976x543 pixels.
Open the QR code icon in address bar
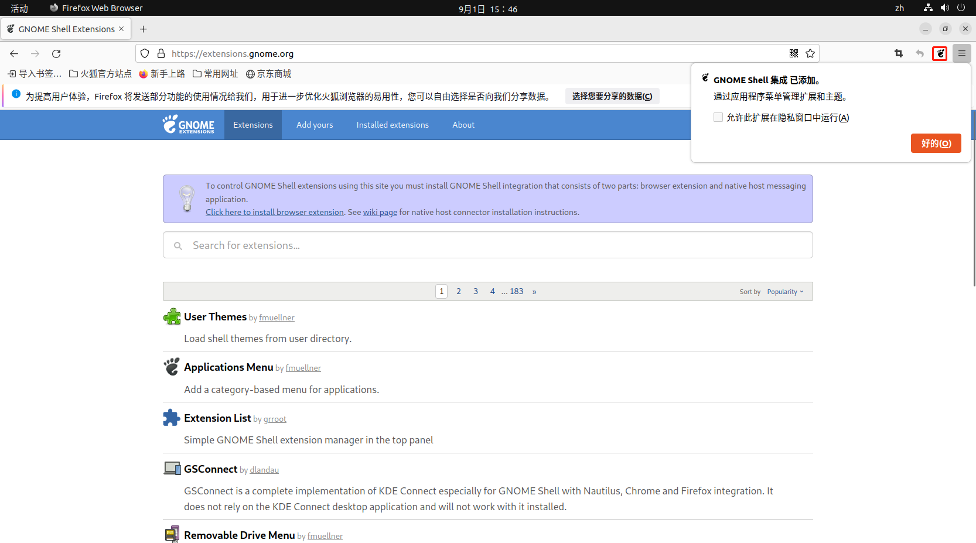coord(794,53)
